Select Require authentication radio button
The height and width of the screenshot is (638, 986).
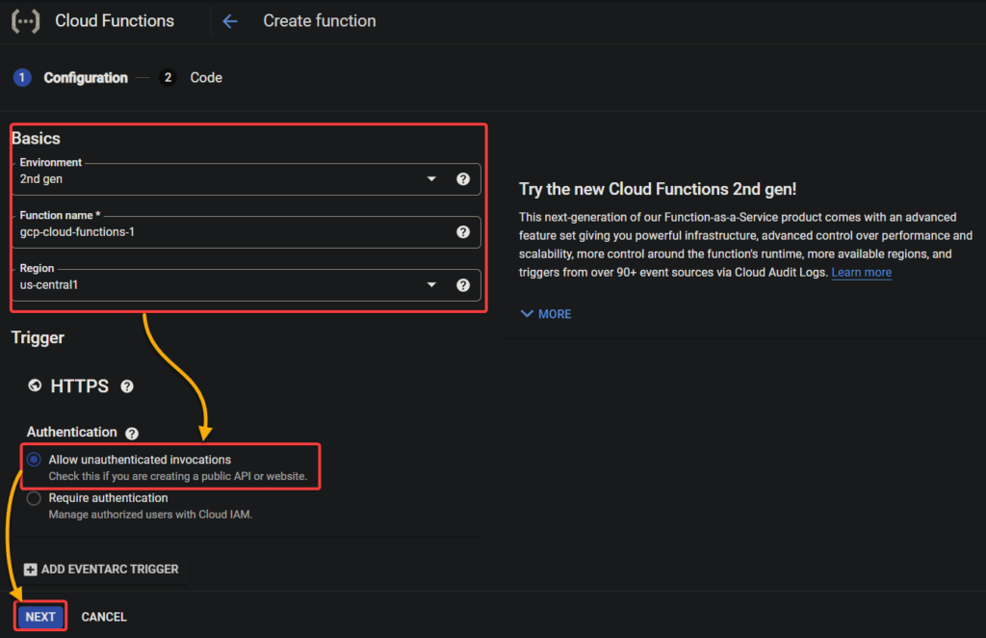pyautogui.click(x=35, y=498)
